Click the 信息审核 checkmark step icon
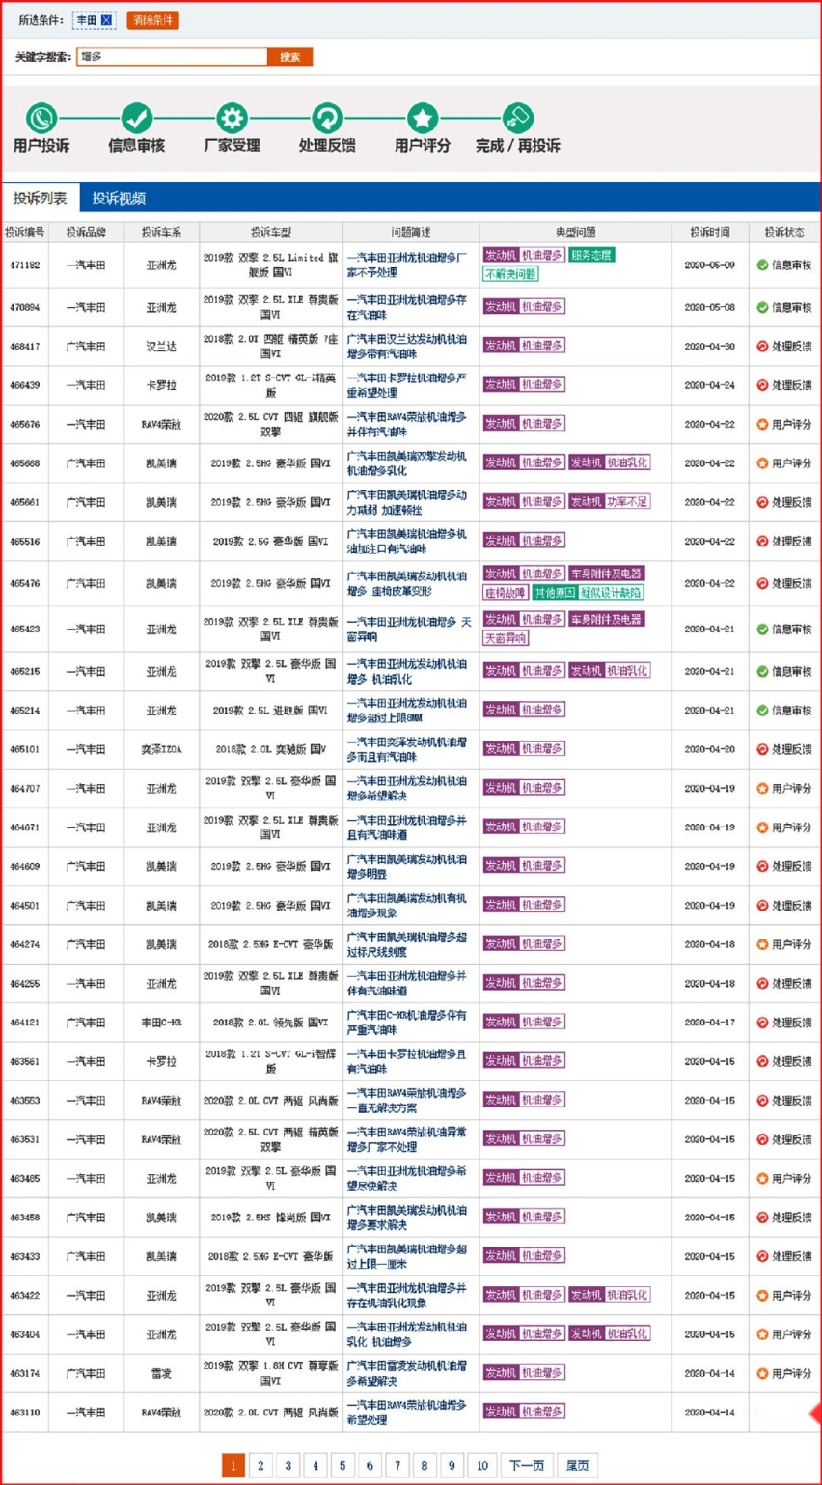The height and width of the screenshot is (1485, 822). [136, 118]
